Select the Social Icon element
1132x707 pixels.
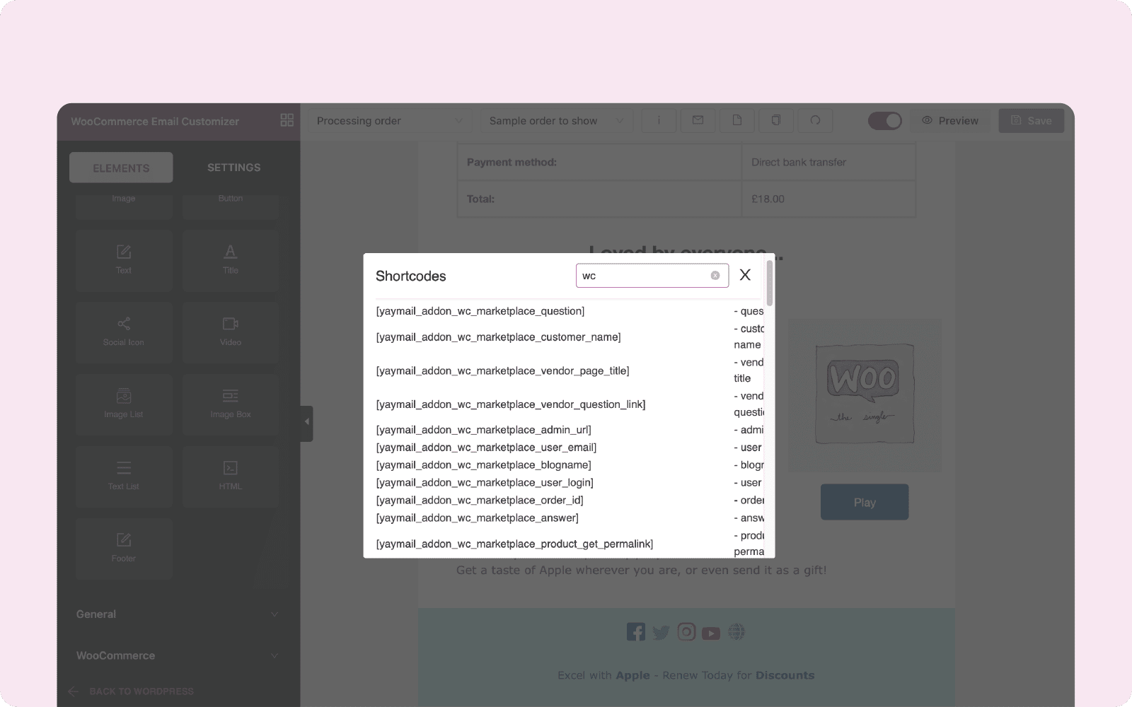pyautogui.click(x=124, y=332)
